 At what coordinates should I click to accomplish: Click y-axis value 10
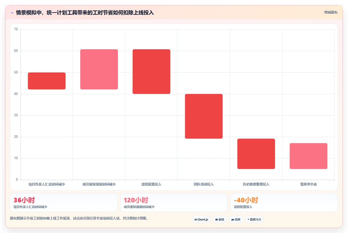16,158
